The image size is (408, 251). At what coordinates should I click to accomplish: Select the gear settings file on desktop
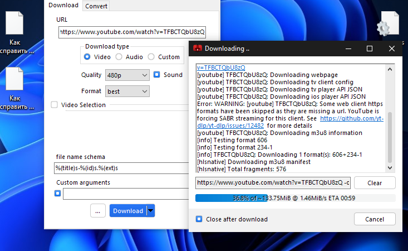click(x=388, y=25)
